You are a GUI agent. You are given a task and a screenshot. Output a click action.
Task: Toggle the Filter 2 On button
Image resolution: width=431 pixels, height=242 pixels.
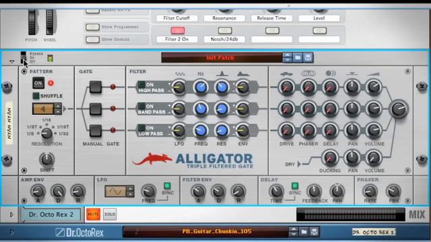pos(178,30)
